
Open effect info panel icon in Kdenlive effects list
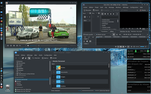(117, 14)
